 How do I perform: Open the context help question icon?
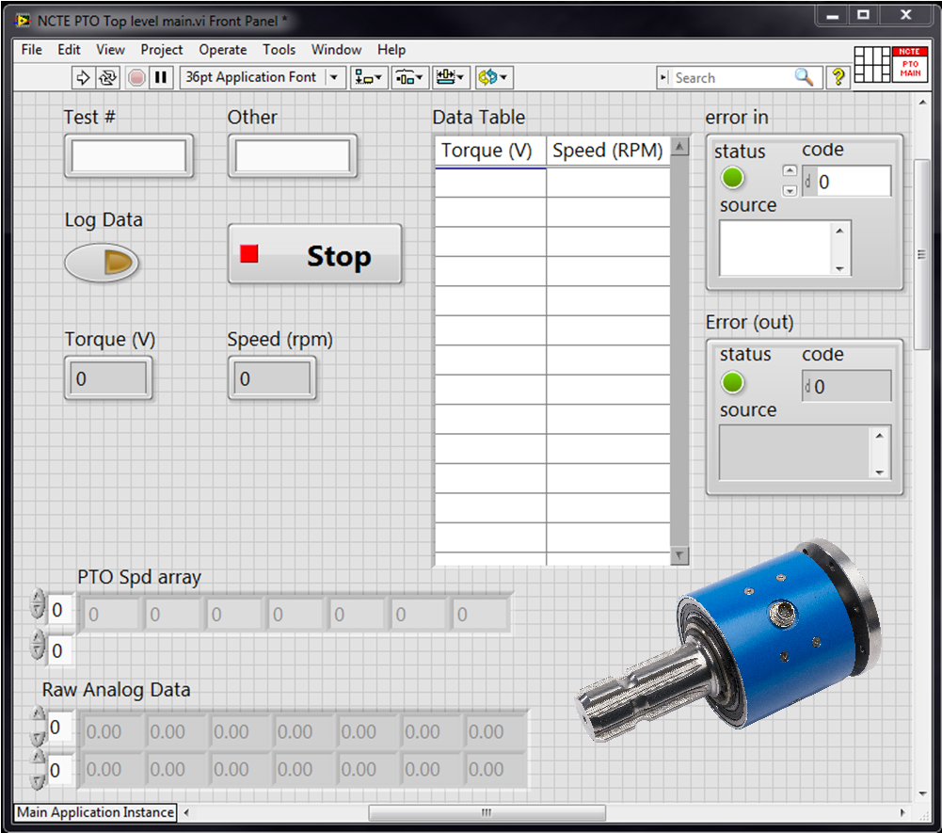point(838,78)
